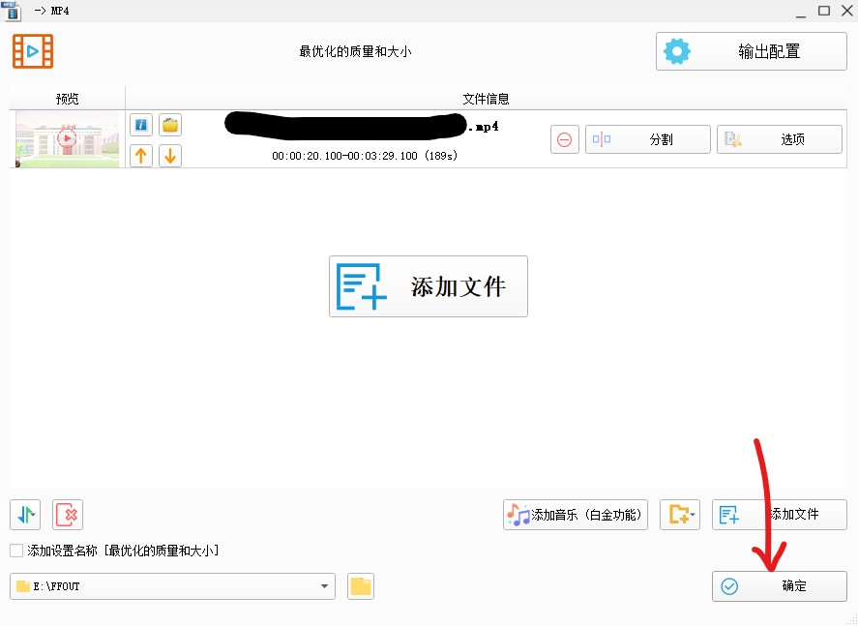Browse output folder with yellow folder icon
Viewport: 858px width, 626px height.
tap(361, 586)
